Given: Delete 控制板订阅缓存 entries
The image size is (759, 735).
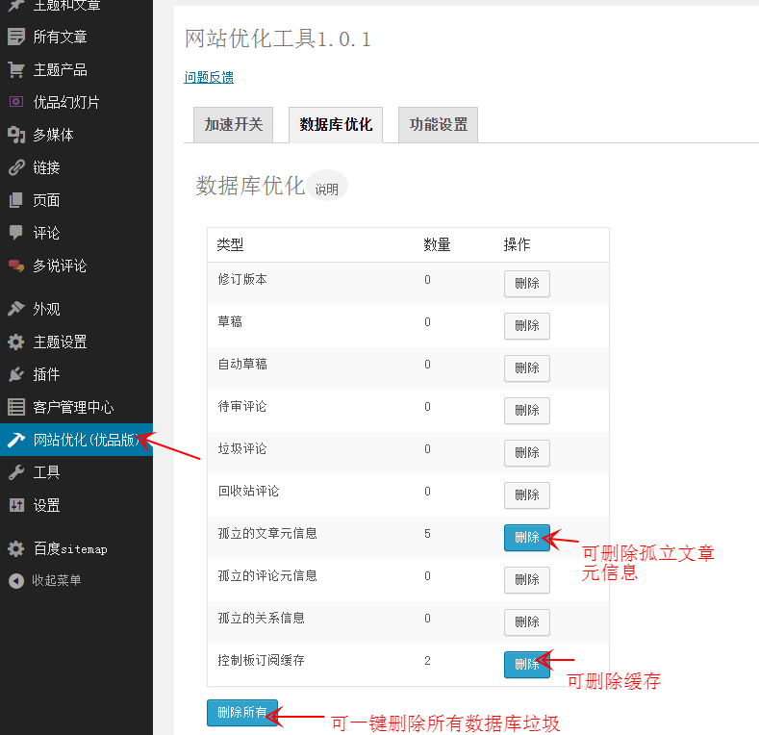Looking at the screenshot, I should (526, 665).
